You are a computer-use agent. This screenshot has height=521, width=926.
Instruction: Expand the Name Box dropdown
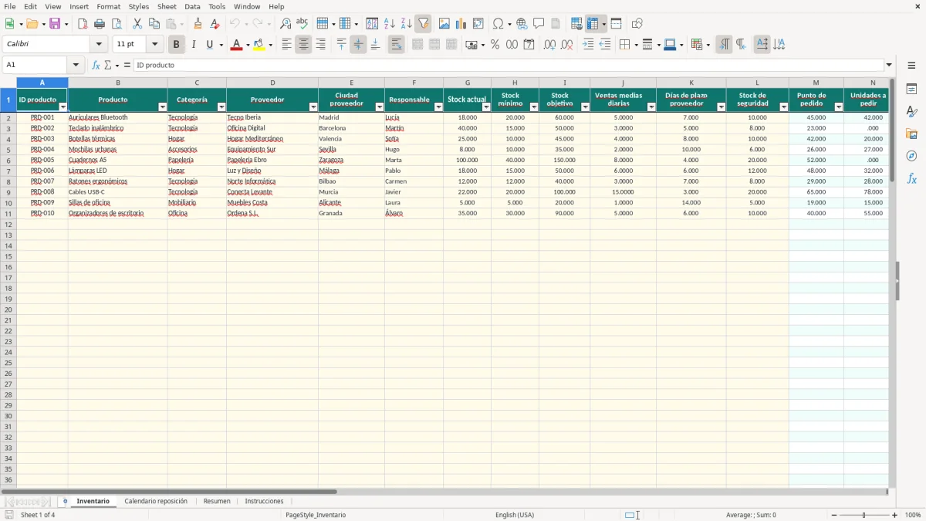pyautogui.click(x=76, y=65)
